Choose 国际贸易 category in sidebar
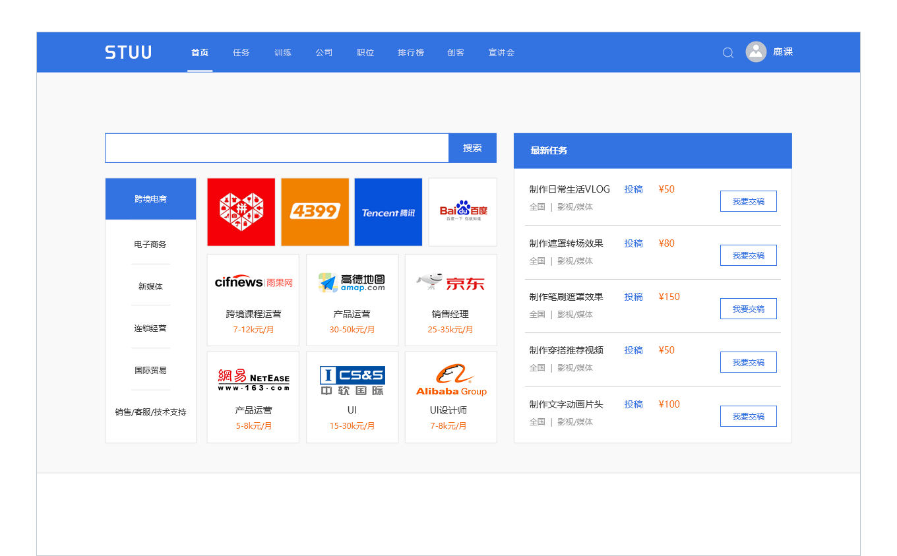Image resolution: width=897 pixels, height=556 pixels. [150, 370]
